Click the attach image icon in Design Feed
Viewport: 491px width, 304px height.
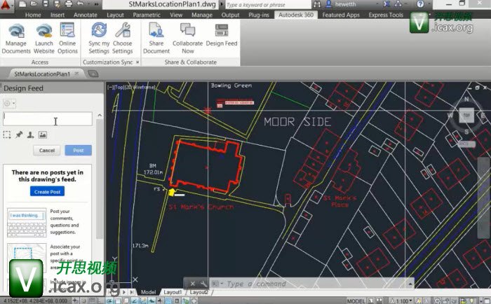(x=43, y=134)
